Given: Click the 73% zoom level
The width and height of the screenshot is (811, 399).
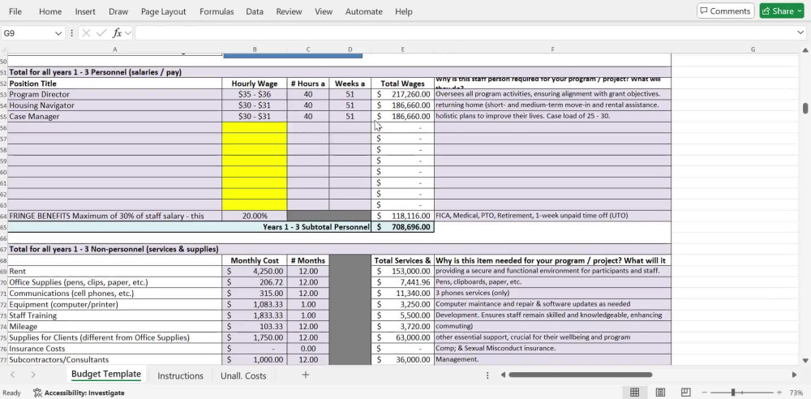Looking at the screenshot, I should (796, 393).
